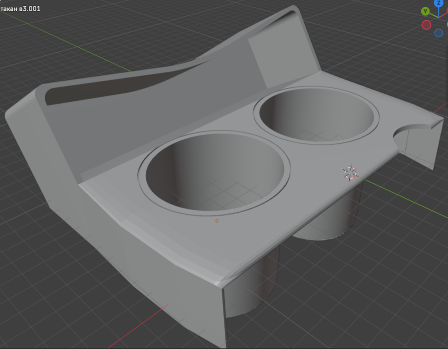Image resolution: width=448 pixels, height=349 pixels.
Task: Click the green Y axis gizmo bubble
Action: [425, 11]
